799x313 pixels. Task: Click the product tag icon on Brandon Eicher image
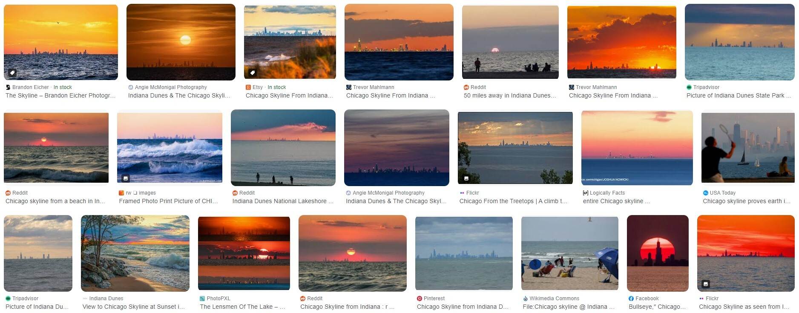click(12, 73)
